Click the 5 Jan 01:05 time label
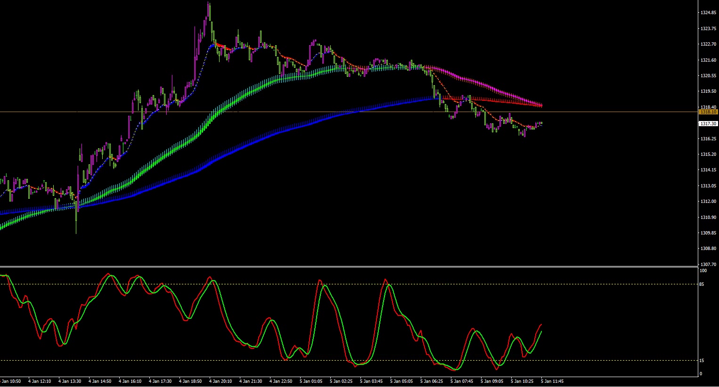Screen dimensions: 719x387 pos(311,381)
